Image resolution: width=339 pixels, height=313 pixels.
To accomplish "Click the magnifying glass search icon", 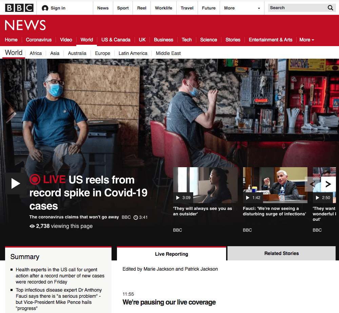I will [x=330, y=8].
